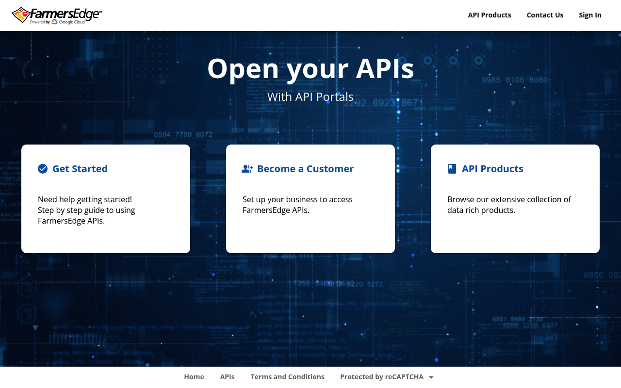Viewport: 621px width, 388px height.
Task: Click the "Open your APIs" hero heading
Action: pyautogui.click(x=310, y=68)
